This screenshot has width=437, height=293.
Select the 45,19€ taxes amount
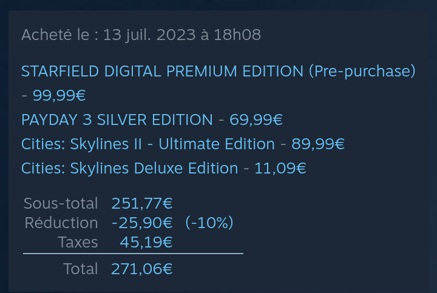(146, 242)
